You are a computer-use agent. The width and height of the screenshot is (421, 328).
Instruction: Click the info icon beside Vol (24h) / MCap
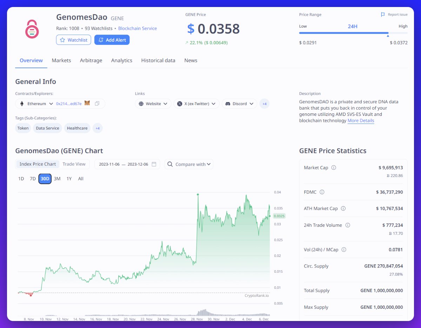pyautogui.click(x=344, y=250)
